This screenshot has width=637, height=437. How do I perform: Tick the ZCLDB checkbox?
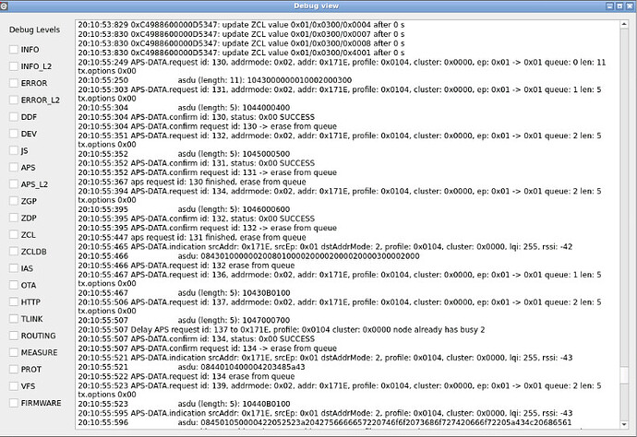coord(14,252)
